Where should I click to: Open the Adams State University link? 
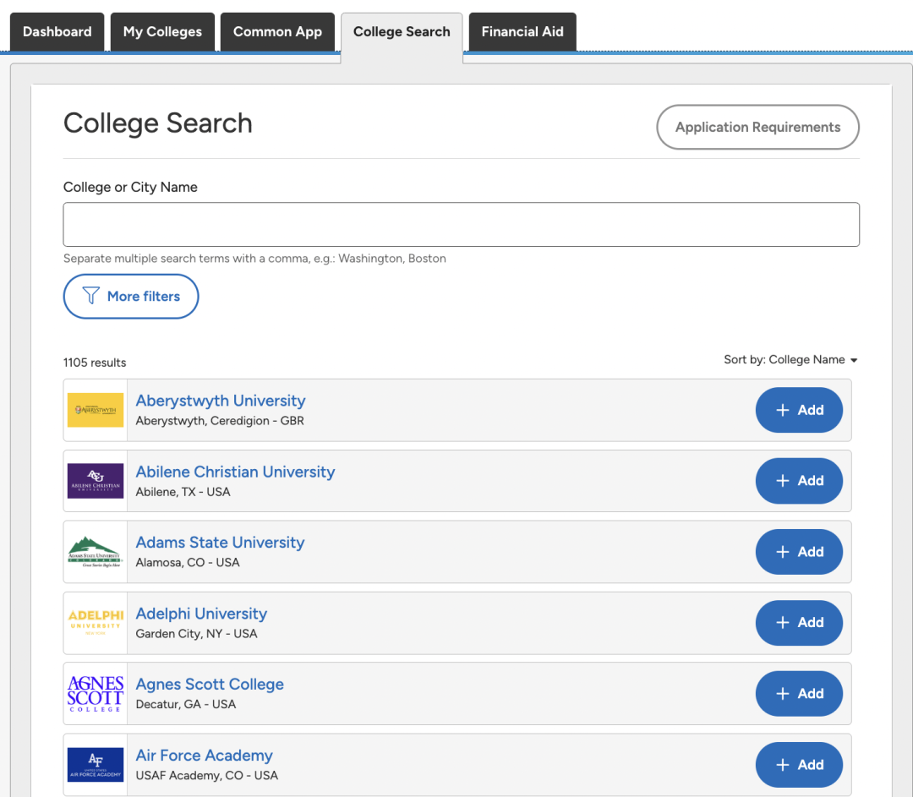coord(220,543)
